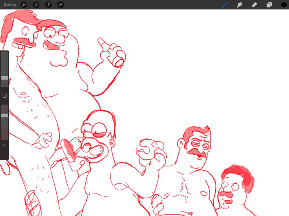Screen dimensions: 289x216
Task: Select the Eraser tool
Action: click(254, 5)
